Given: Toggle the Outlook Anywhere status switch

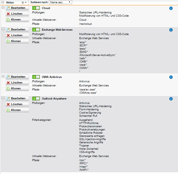Looking at the screenshot, I should pyautogui.click(x=36, y=99).
